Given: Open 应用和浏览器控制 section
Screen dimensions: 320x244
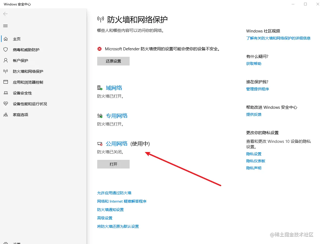Looking at the screenshot, I should click(28, 82).
